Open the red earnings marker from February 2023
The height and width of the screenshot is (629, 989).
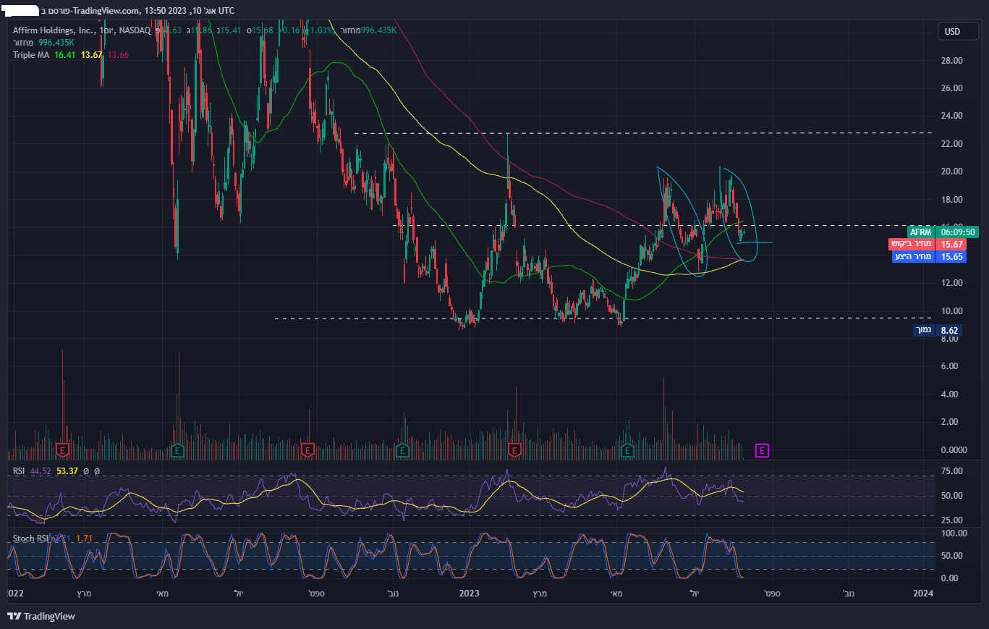(x=514, y=451)
